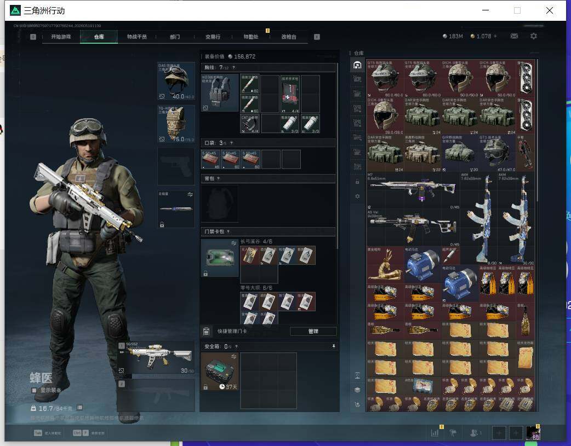Image resolution: width=571 pixels, height=446 pixels.
Task: Click the 快捷管理门卡 card icon
Action: tap(206, 332)
